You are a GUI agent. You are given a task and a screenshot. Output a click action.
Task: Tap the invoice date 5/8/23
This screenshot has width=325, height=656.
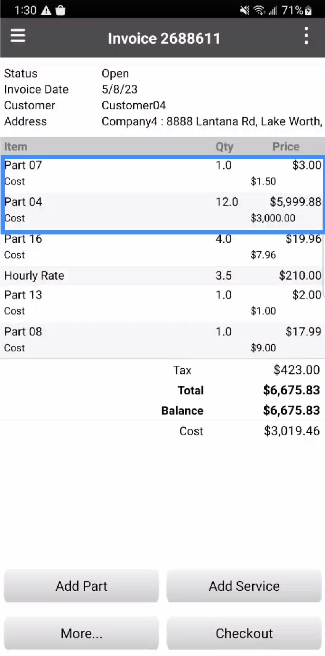coord(120,89)
